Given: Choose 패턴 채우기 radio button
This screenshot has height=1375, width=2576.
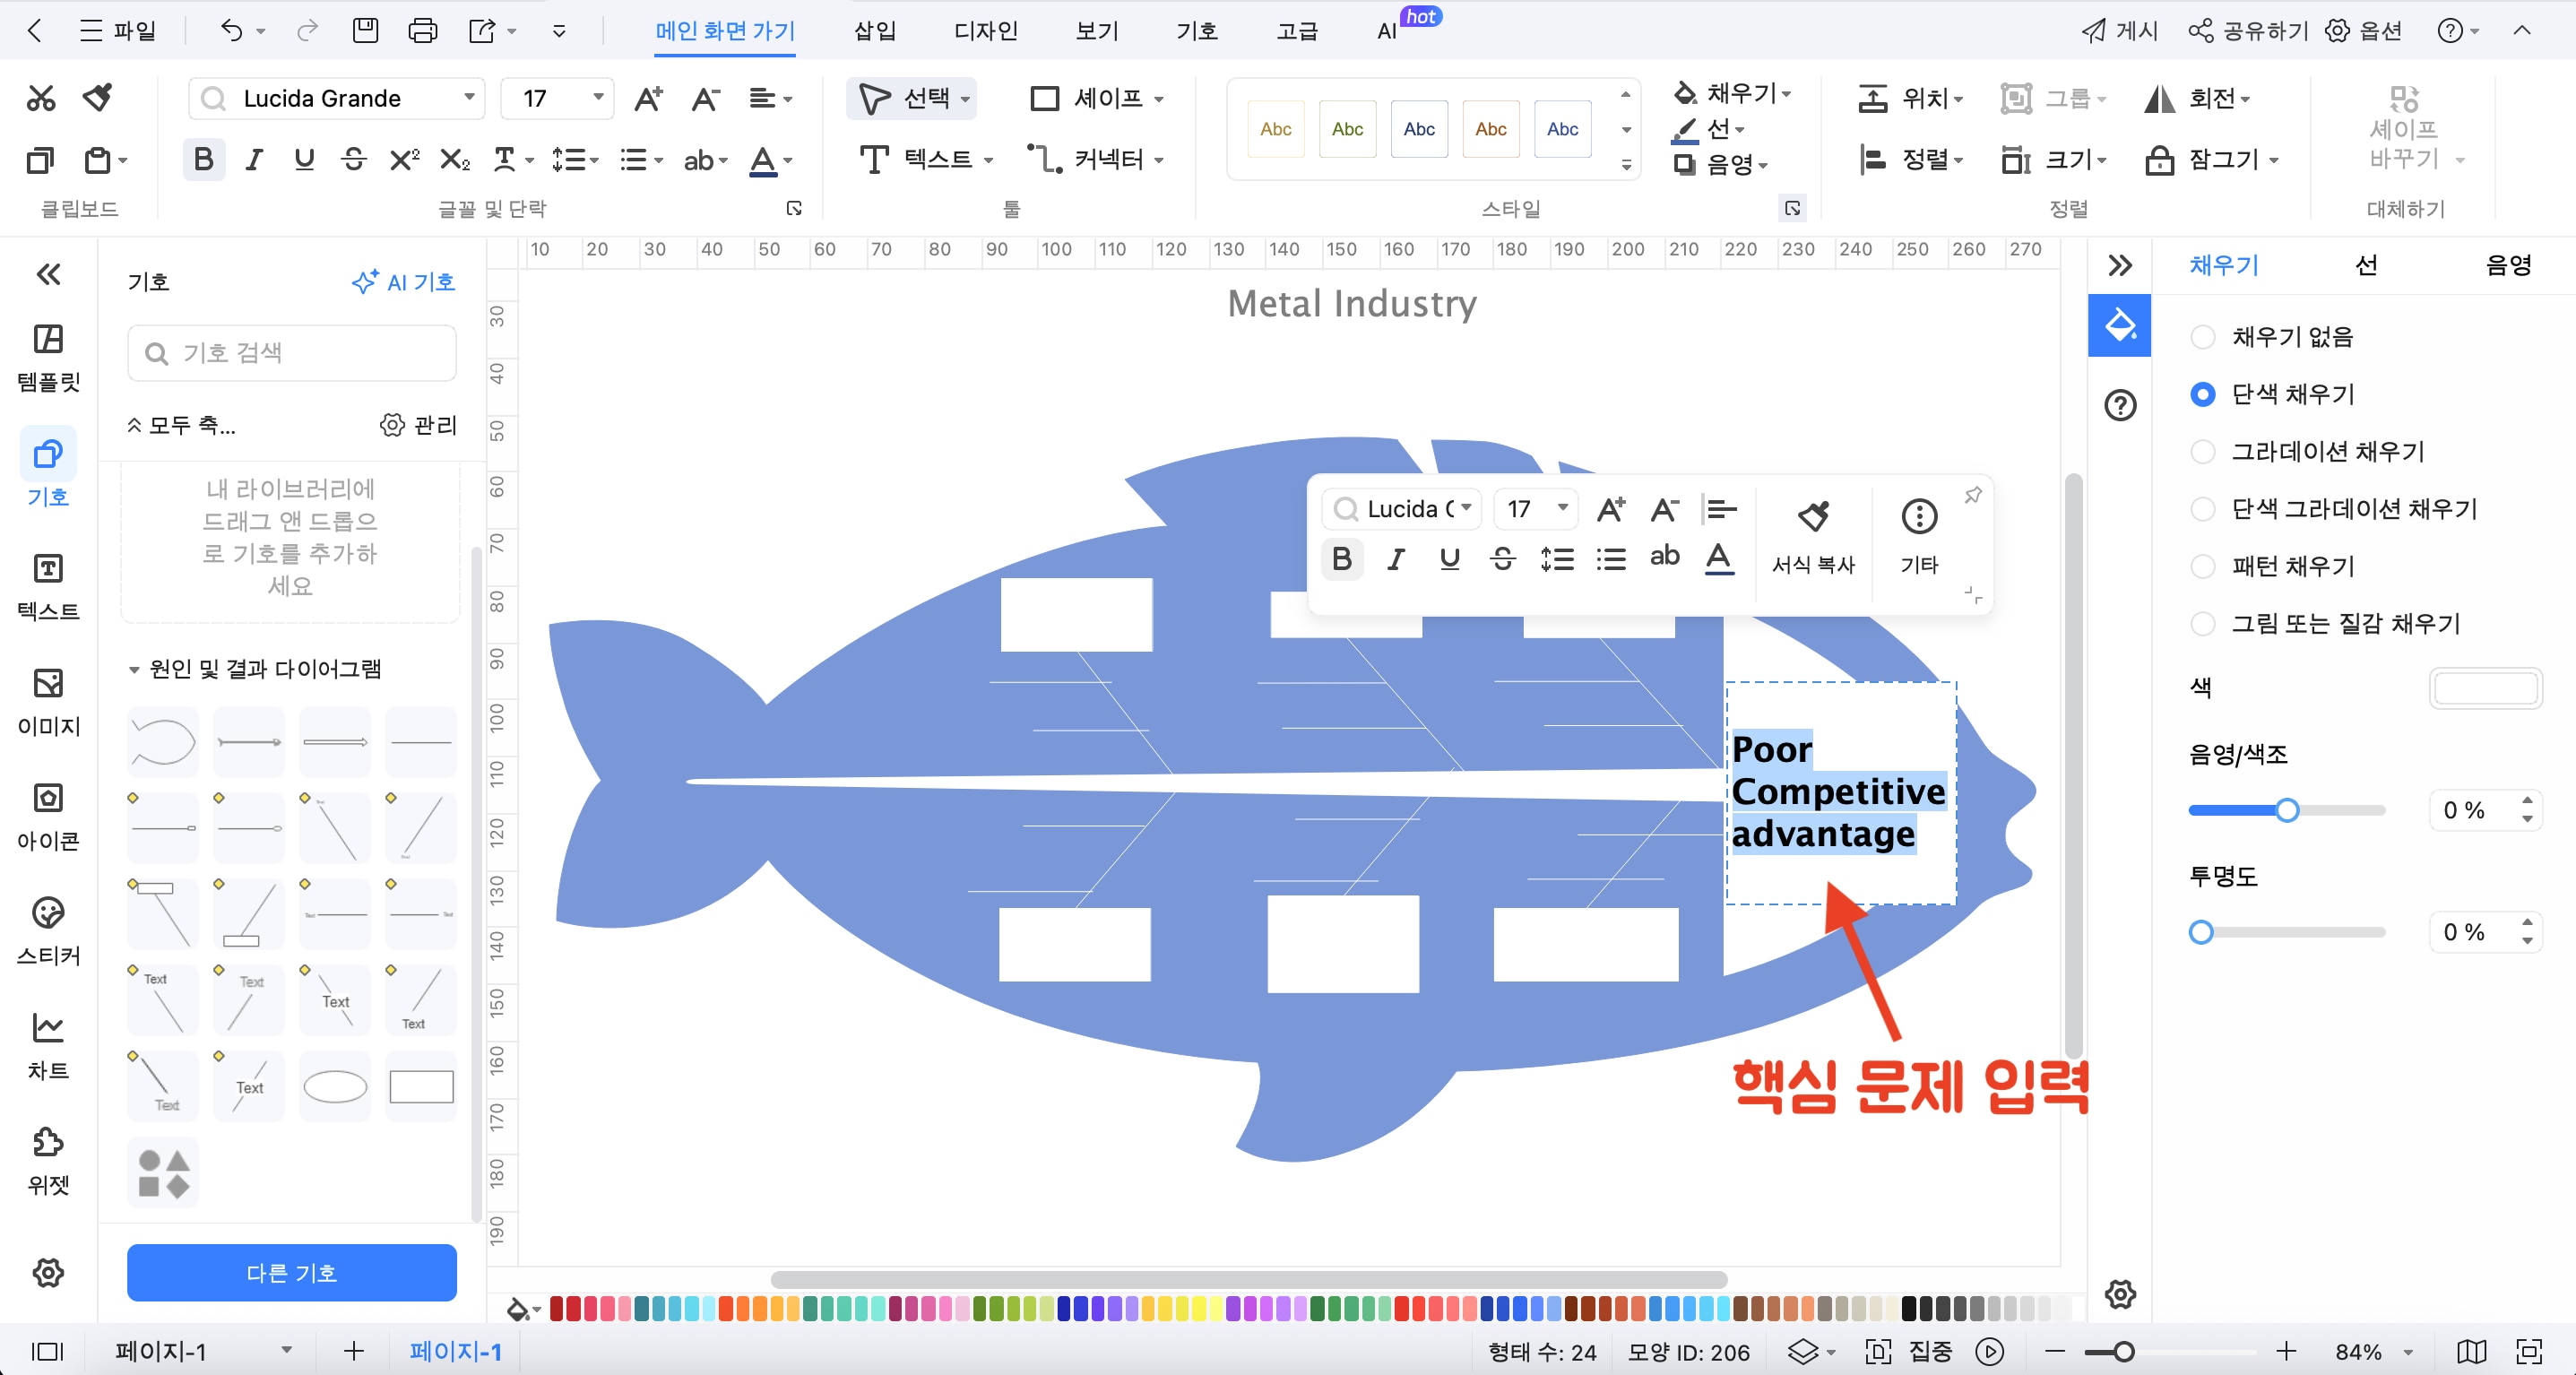Looking at the screenshot, I should pos(2202,567).
